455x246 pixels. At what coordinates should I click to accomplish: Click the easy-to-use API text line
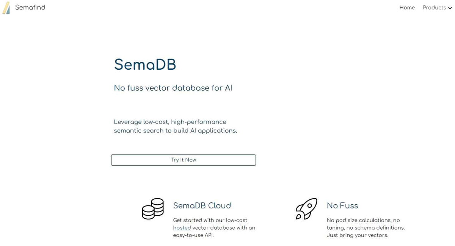pos(193,235)
